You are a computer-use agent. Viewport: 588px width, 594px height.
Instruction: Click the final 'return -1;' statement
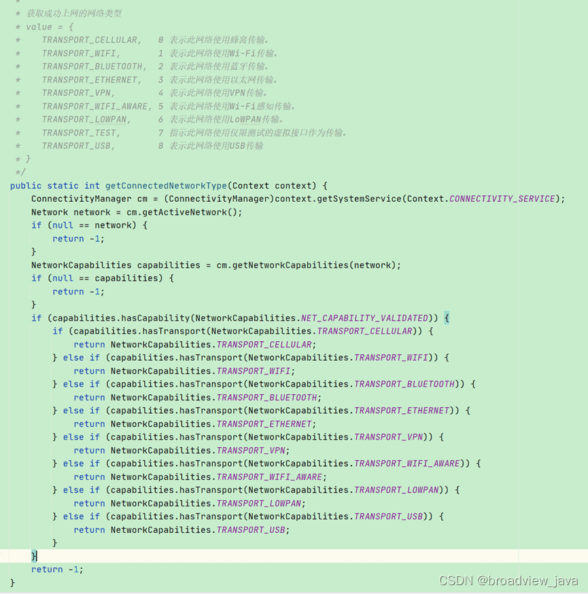coord(57,570)
